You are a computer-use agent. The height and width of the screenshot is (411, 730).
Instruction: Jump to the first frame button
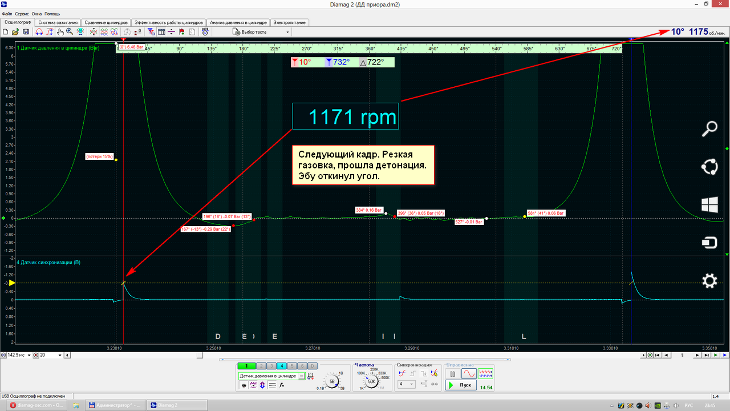(658, 355)
